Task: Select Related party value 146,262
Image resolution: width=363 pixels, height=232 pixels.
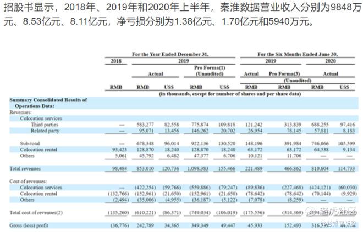Action: click(200, 131)
